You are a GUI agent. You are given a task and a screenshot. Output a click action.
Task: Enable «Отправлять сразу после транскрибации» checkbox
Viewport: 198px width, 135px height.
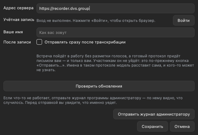pos(39,42)
